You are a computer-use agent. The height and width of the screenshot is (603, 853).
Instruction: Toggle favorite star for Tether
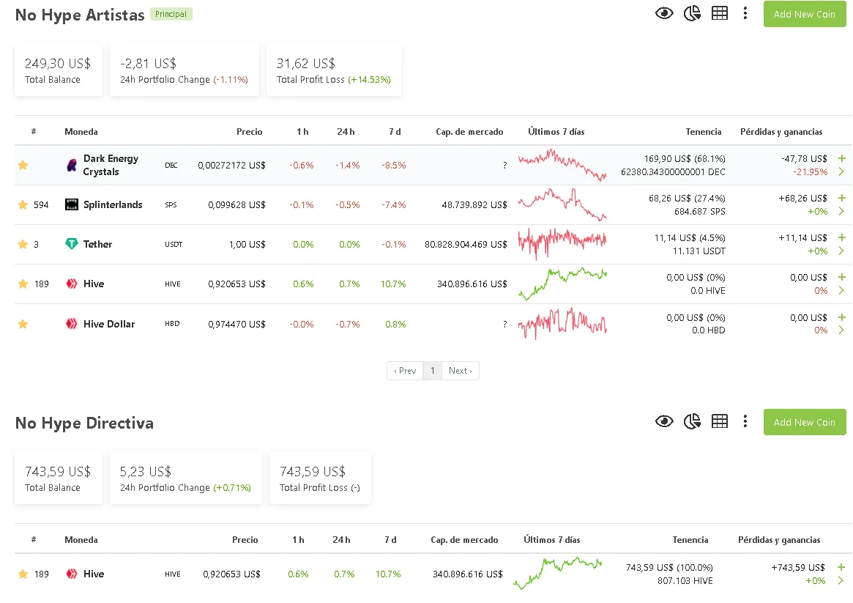(23, 245)
